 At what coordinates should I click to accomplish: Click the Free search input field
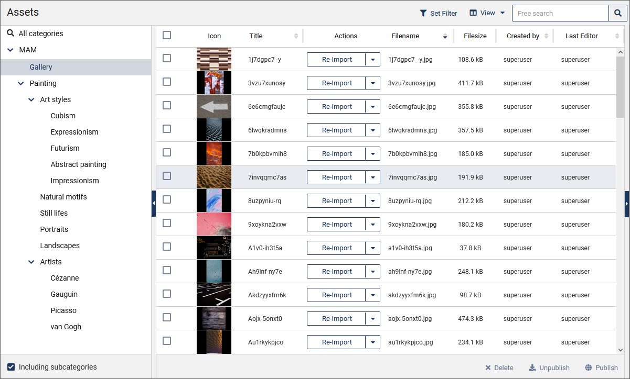[560, 14]
